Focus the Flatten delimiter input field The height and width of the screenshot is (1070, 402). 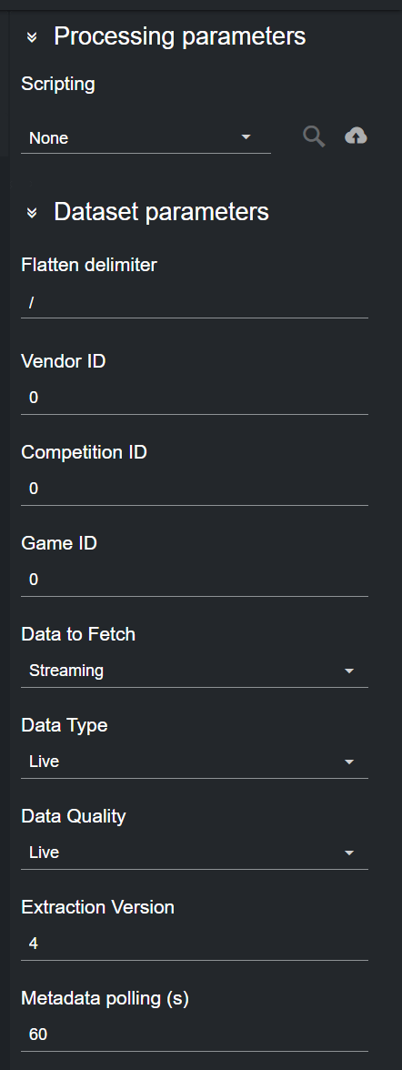(195, 302)
